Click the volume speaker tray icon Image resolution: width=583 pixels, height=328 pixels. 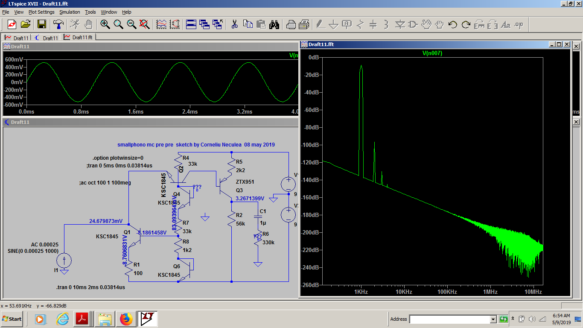[532, 319]
